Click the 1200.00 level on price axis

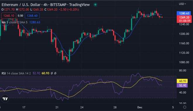click(x=184, y=34)
